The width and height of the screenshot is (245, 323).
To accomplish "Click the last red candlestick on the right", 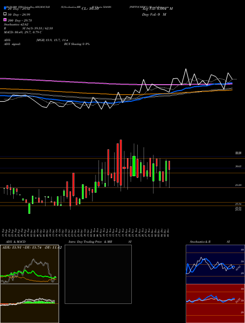I will click(170, 165).
